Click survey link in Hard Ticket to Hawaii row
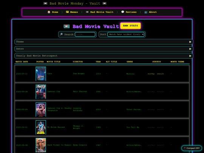The width and height of the screenshot is (204, 153). [151, 145]
